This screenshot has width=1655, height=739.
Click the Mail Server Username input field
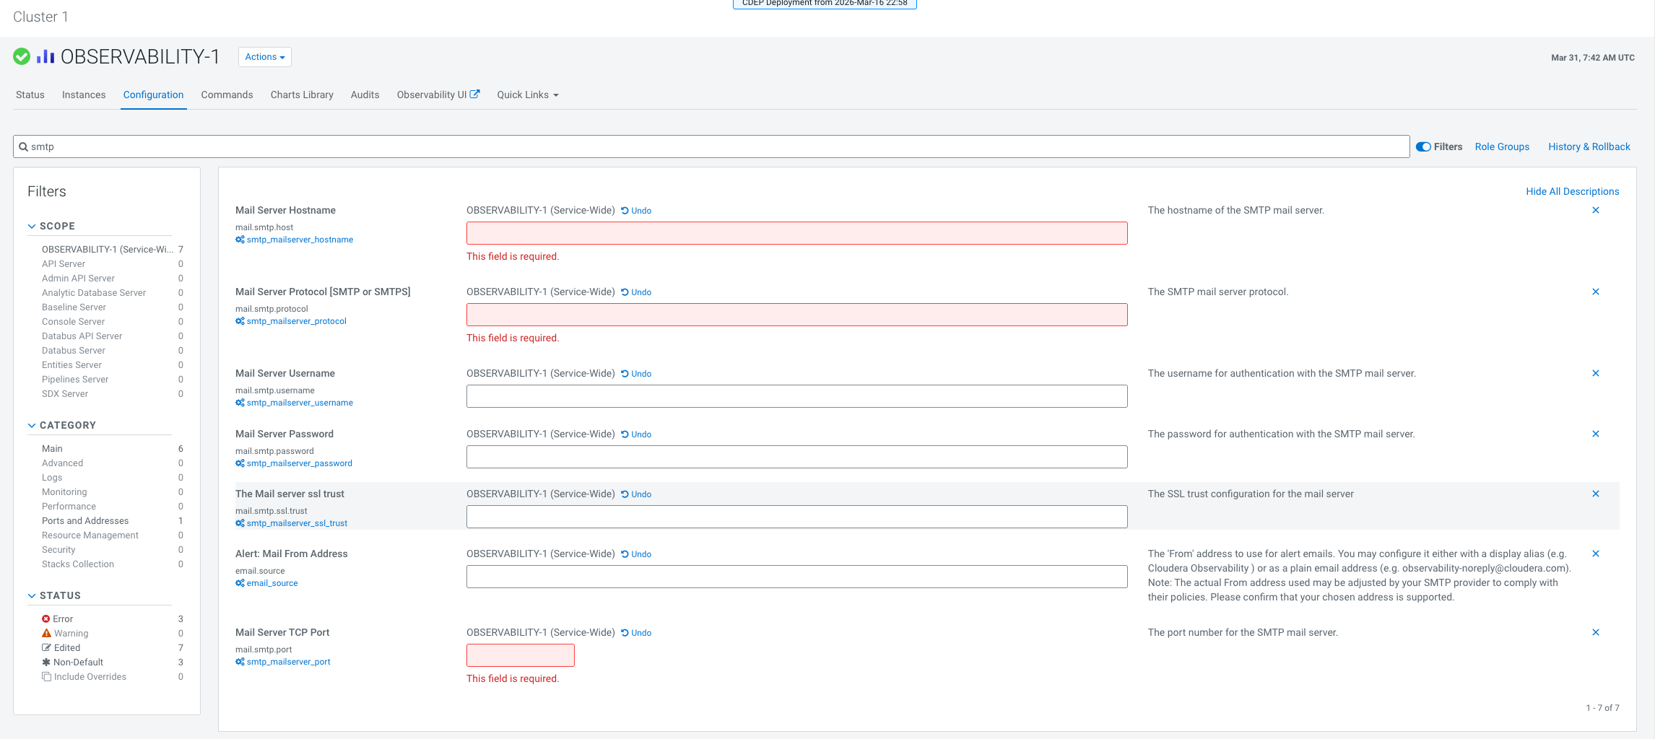coord(796,396)
